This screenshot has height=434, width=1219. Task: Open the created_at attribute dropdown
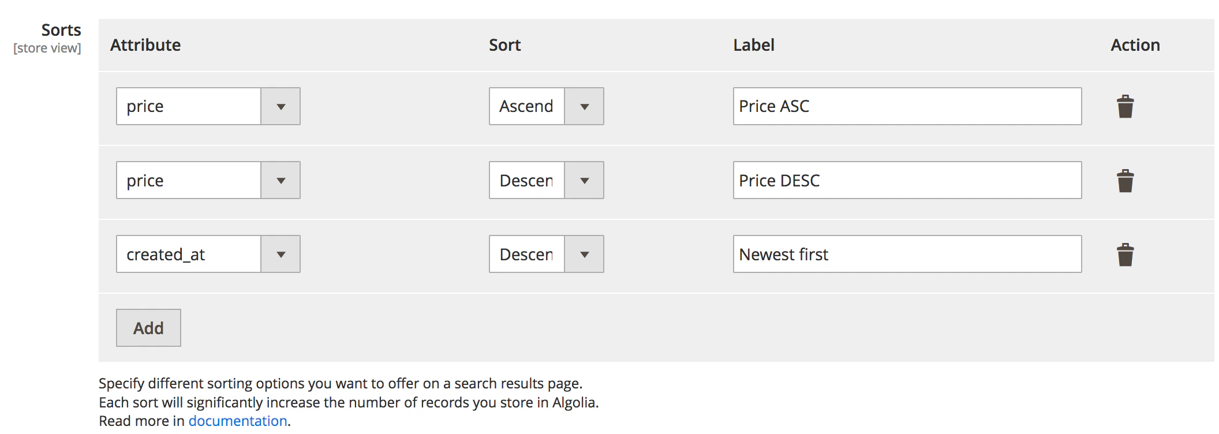(x=281, y=254)
